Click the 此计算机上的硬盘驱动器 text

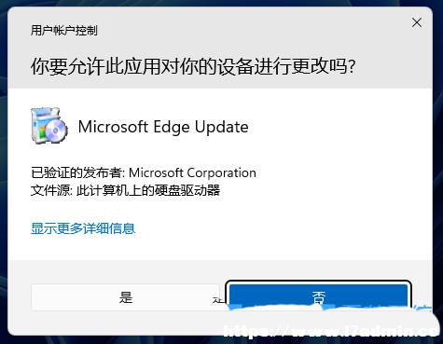pos(148,190)
